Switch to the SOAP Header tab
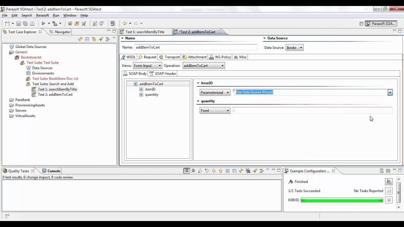This screenshot has height=227, width=404. tap(163, 73)
